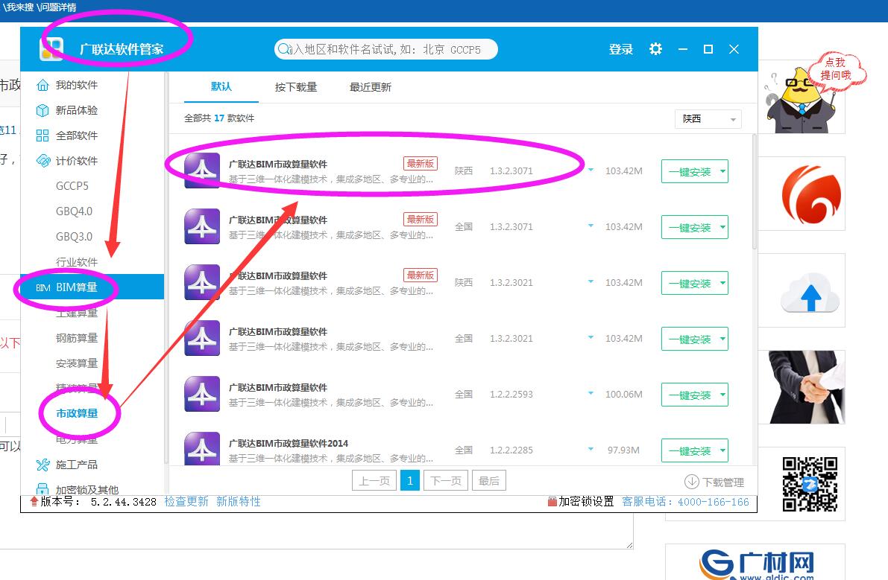Click the 计价软件 sidebar icon
This screenshot has width=888, height=580.
pyautogui.click(x=43, y=161)
